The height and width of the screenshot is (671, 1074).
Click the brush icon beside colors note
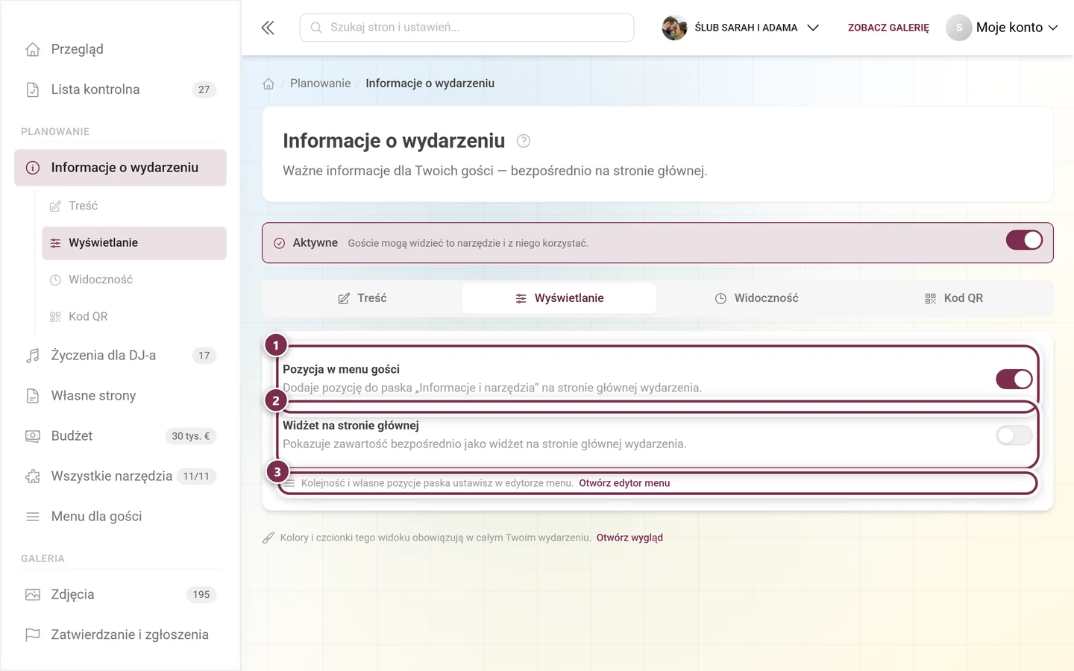tap(268, 538)
